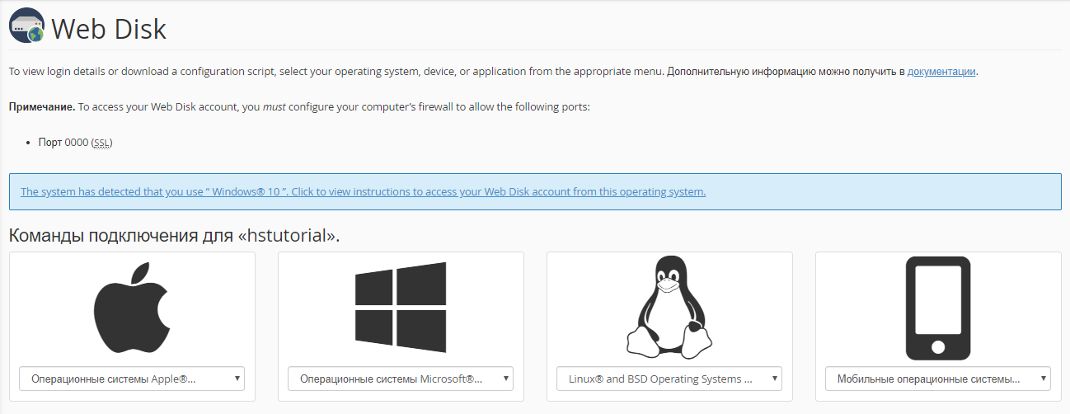Expand the Мобильные операционные системы dropdown
The image size is (1070, 414).
[937, 379]
